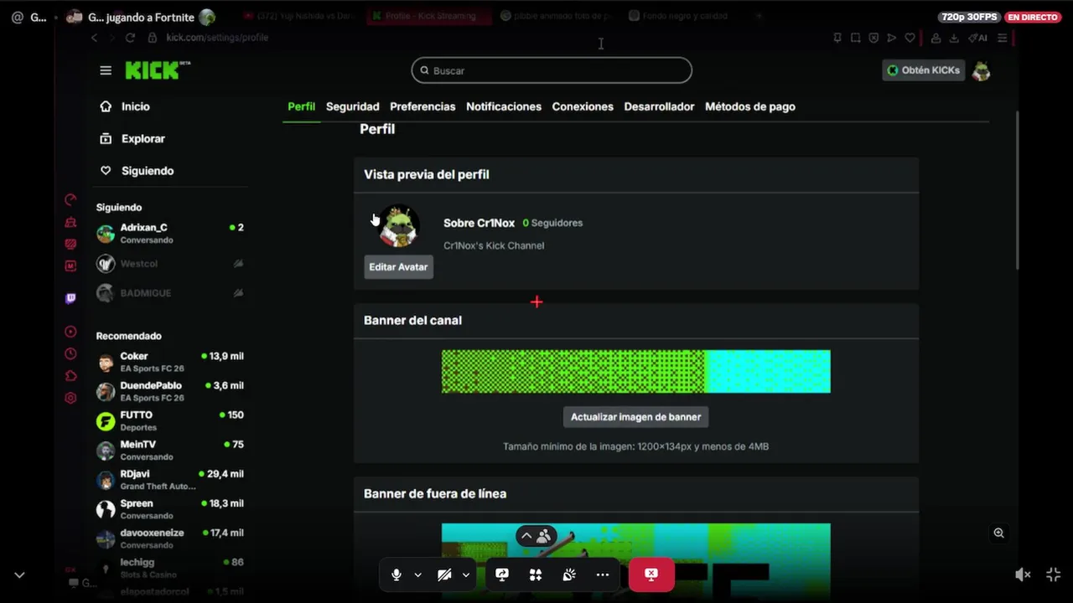Show participants icon above the call bar

(x=544, y=536)
